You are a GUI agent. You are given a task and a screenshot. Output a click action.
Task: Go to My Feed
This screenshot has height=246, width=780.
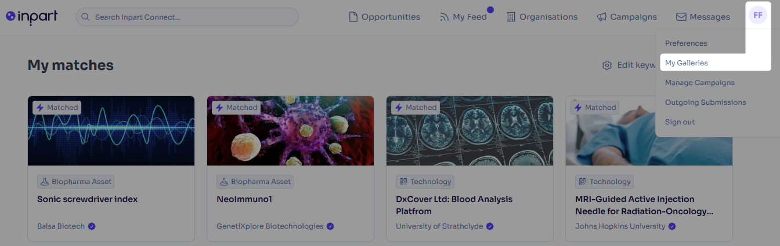click(463, 17)
